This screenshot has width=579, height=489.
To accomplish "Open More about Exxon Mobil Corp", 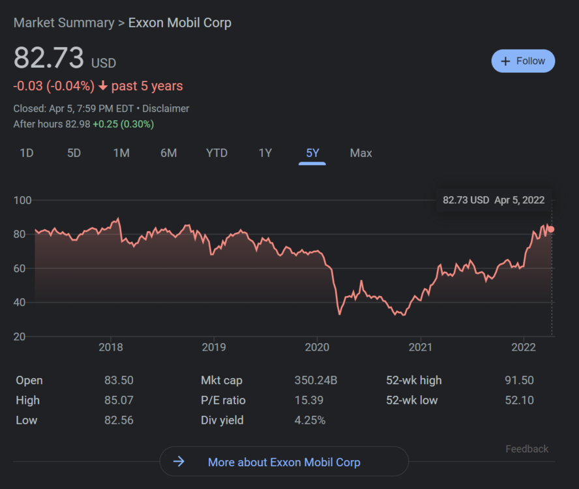I will click(284, 462).
